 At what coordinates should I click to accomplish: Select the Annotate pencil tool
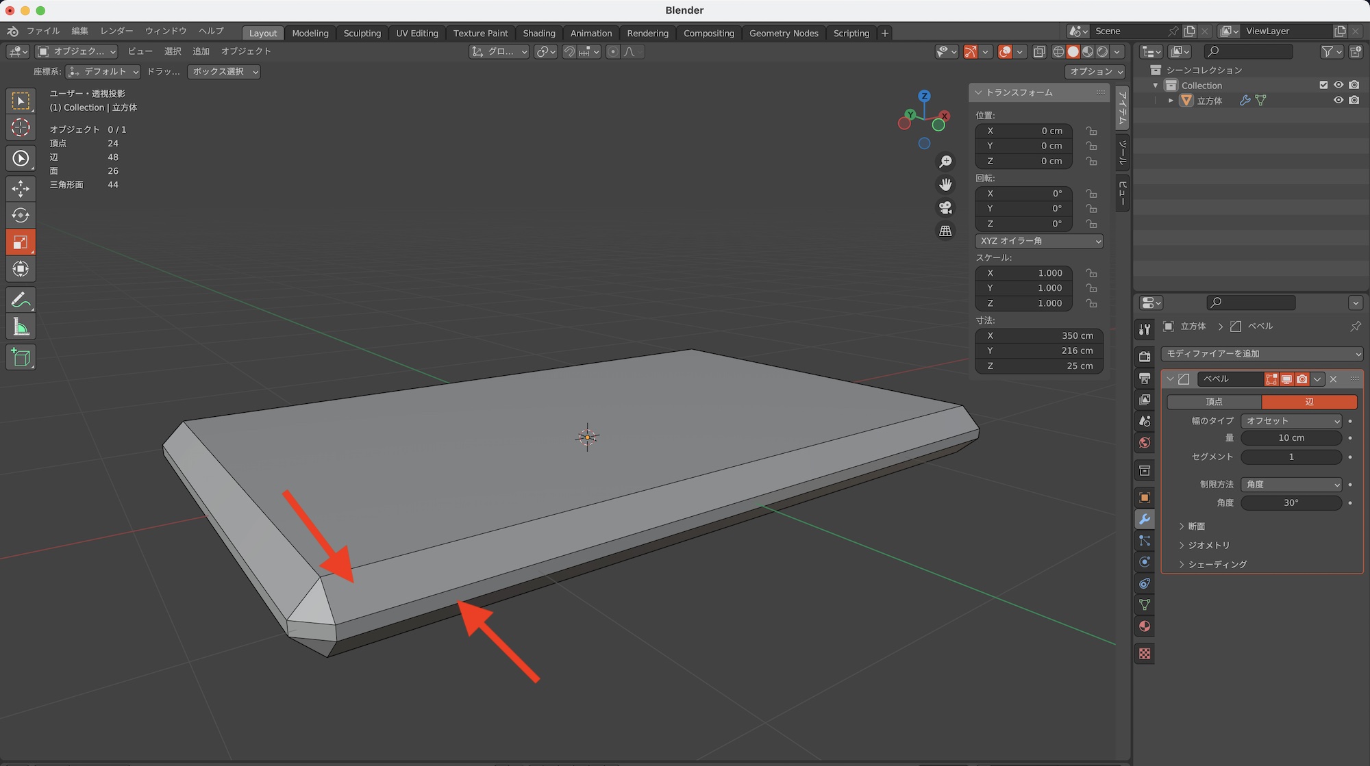(21, 300)
